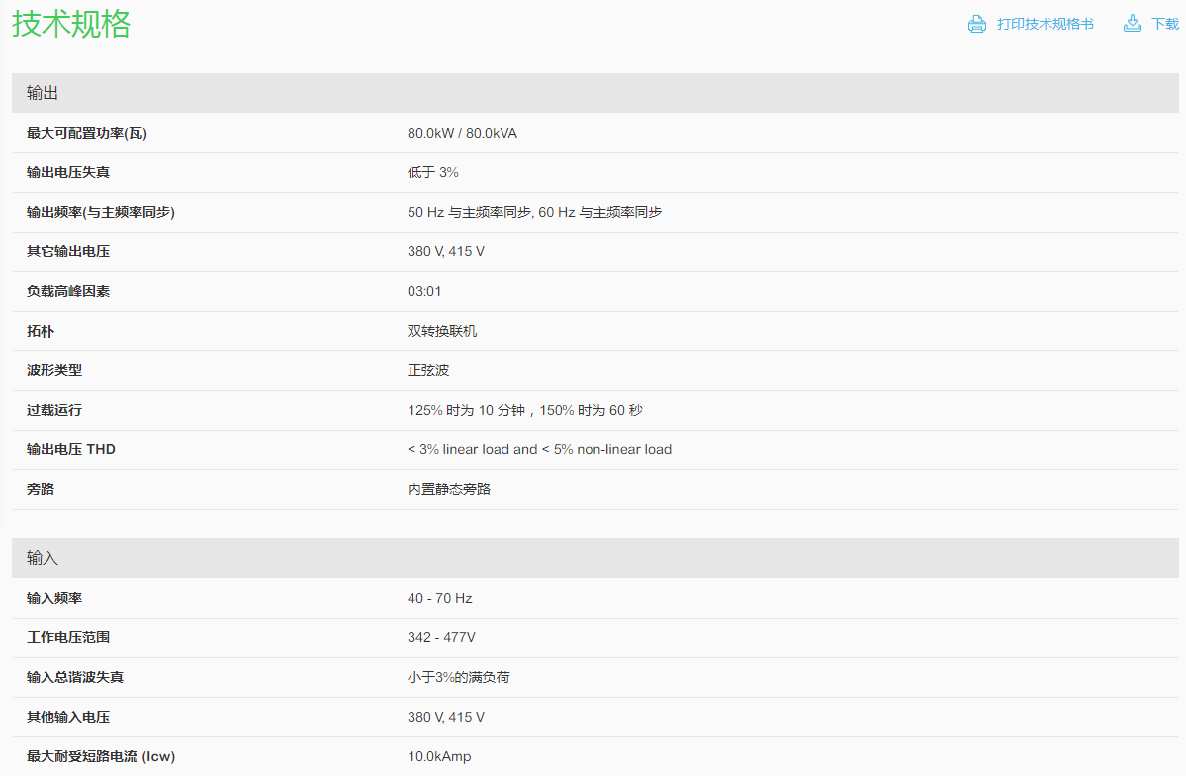Viewport: 1186px width, 776px height.
Task: Click the 输出电压失真 label
Action: point(68,172)
